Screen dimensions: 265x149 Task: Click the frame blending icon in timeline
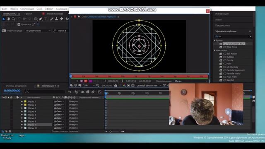coord(88,92)
